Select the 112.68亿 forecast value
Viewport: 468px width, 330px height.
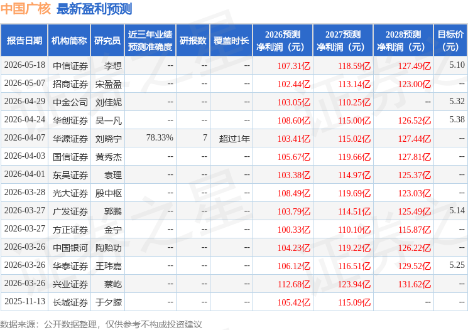[294, 284]
